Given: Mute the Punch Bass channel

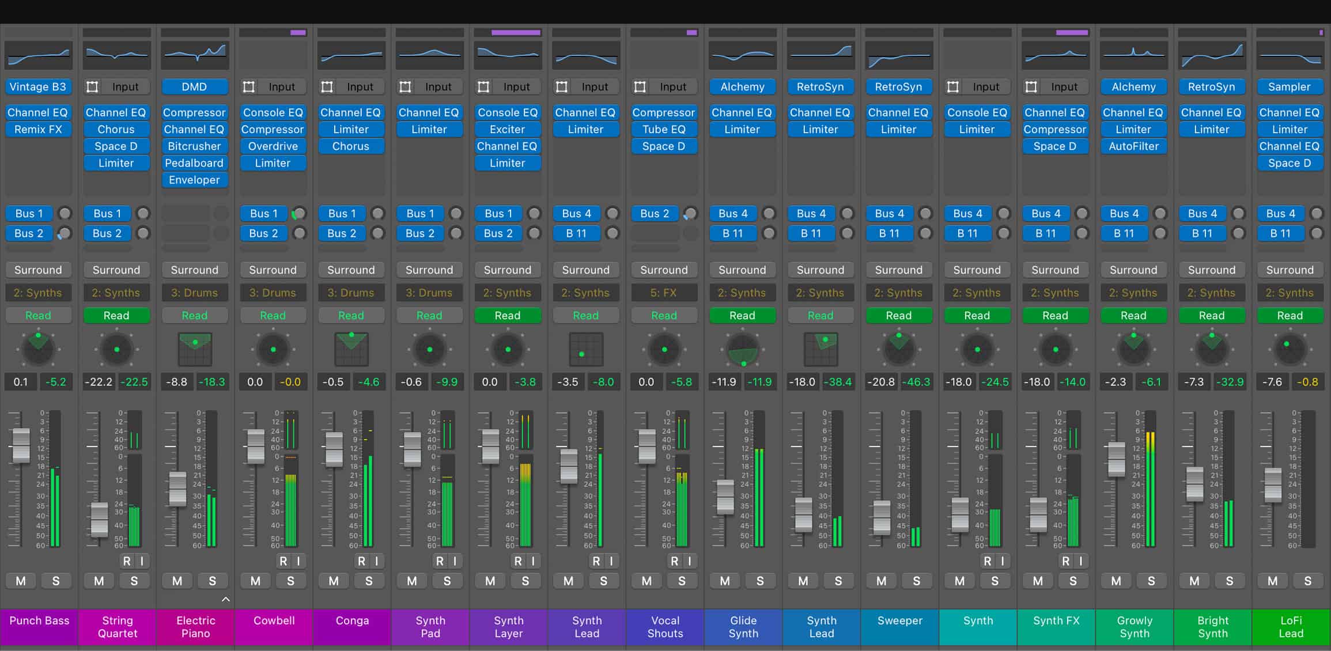Looking at the screenshot, I should (x=21, y=581).
